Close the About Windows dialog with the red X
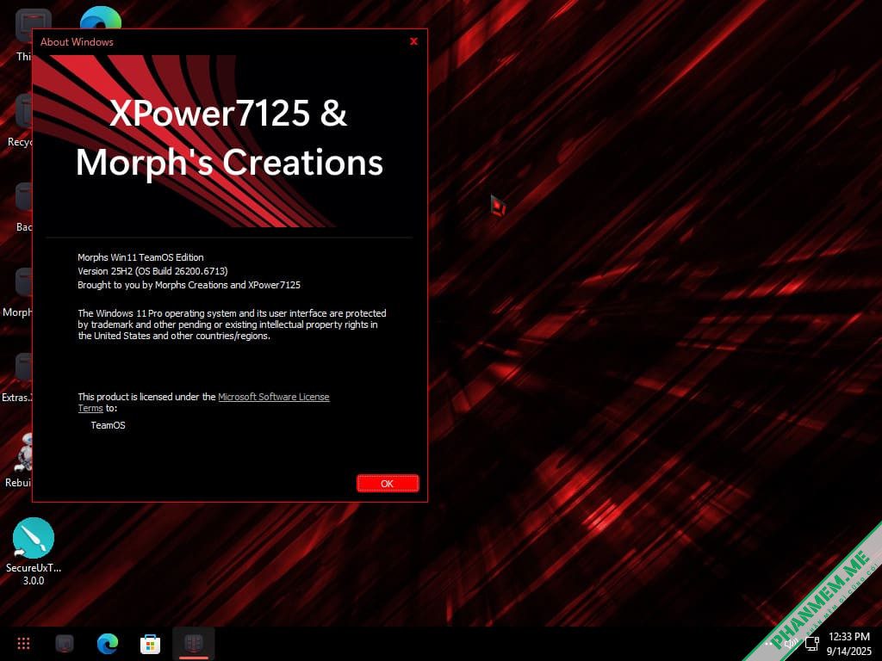This screenshot has width=882, height=661. click(413, 41)
